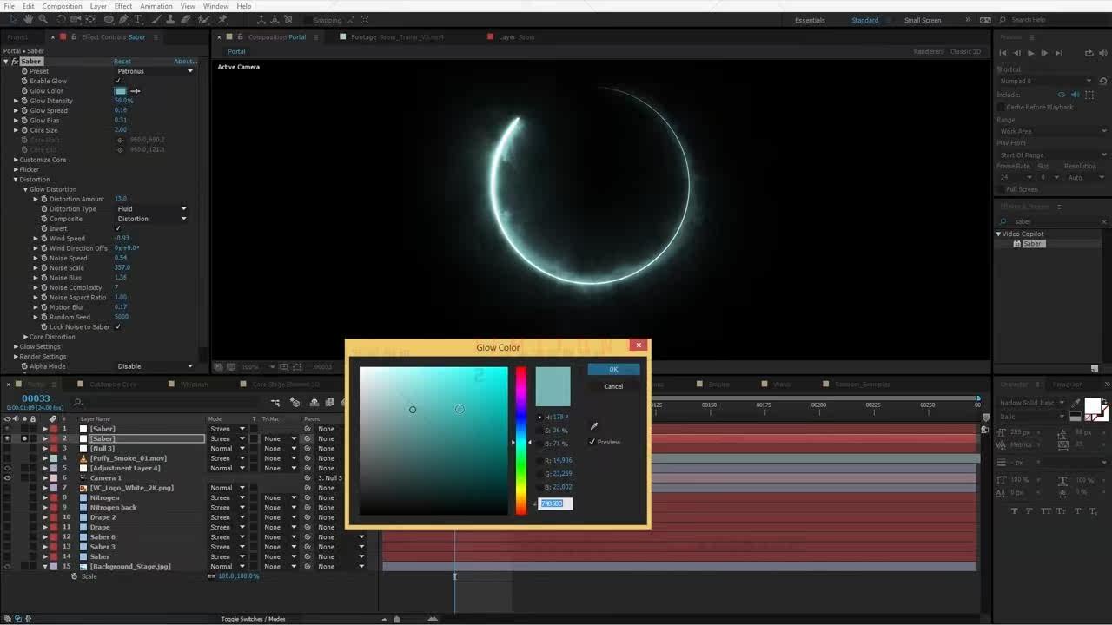This screenshot has height=625, width=1112.
Task: Reset the Preview shortcut settings
Action: (x=1104, y=81)
